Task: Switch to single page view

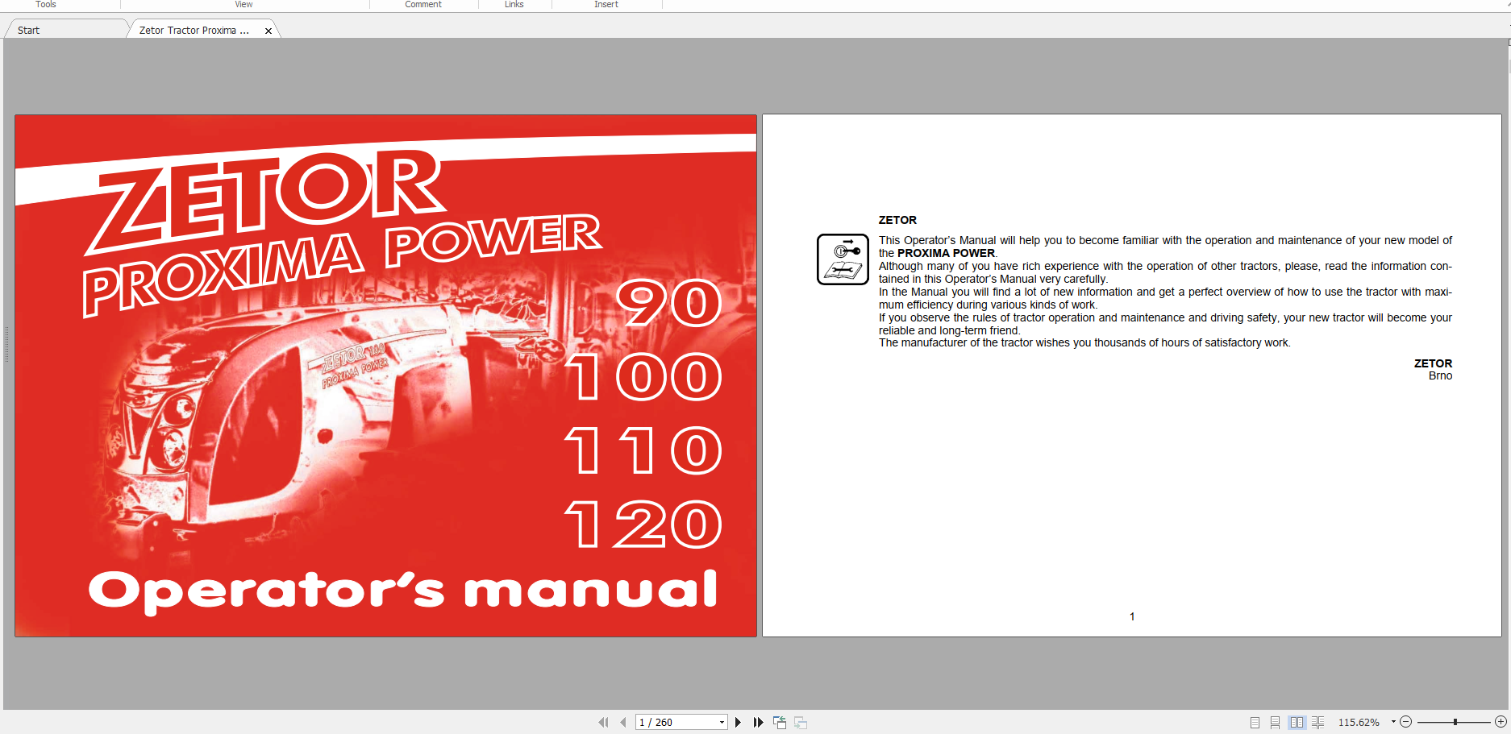Action: [x=1255, y=723]
